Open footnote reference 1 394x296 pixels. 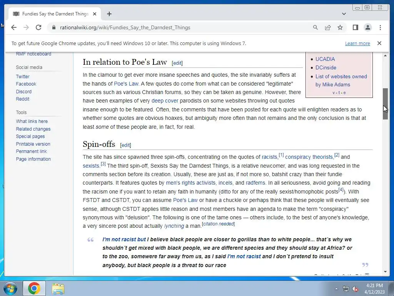(281, 155)
